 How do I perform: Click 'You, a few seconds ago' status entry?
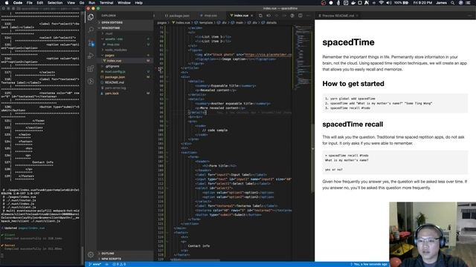click(x=369, y=264)
